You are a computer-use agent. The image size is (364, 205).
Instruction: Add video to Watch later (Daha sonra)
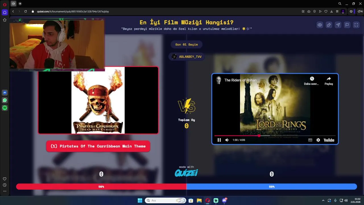[x=312, y=81]
